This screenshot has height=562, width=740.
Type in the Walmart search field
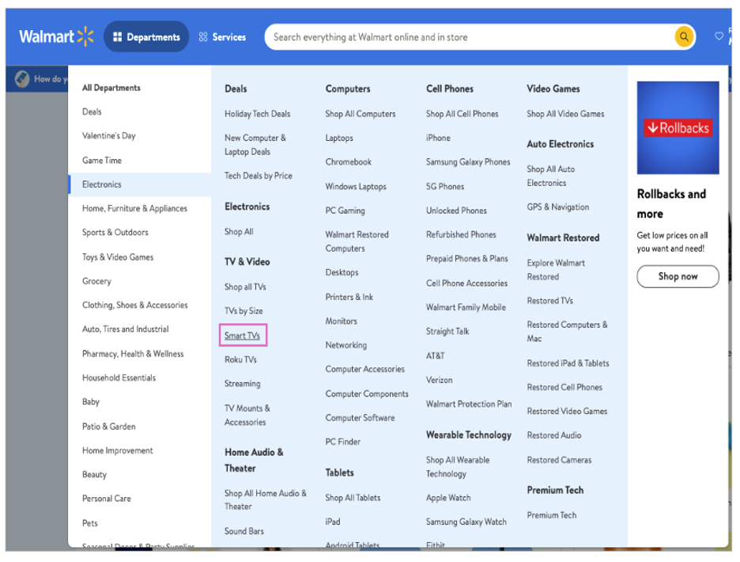click(x=466, y=36)
